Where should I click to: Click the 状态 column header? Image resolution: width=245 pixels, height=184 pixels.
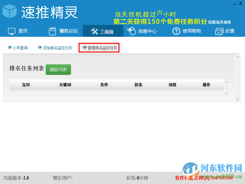click(x=138, y=85)
